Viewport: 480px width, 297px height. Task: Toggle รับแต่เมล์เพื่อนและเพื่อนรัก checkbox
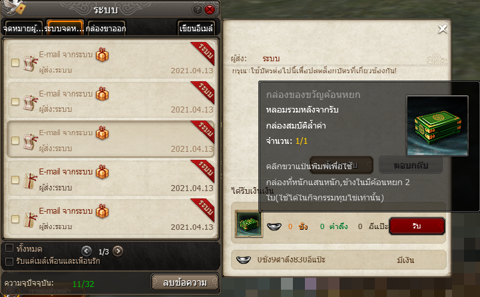click(x=9, y=261)
